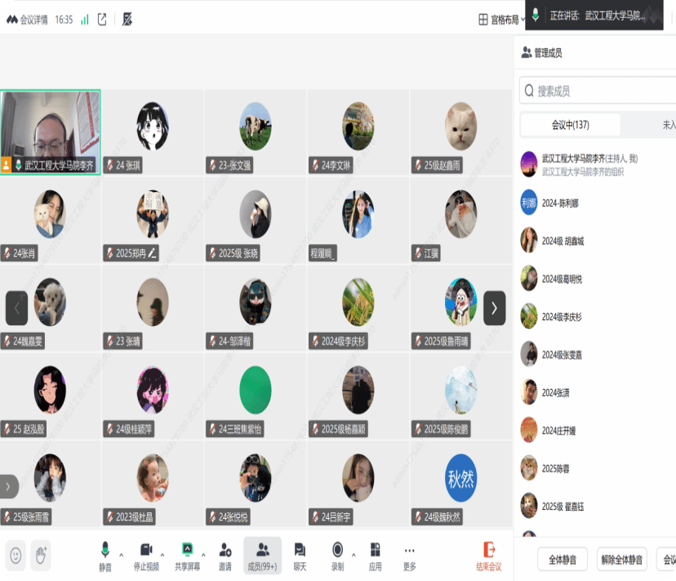Start recording the meeting

[x=337, y=555]
